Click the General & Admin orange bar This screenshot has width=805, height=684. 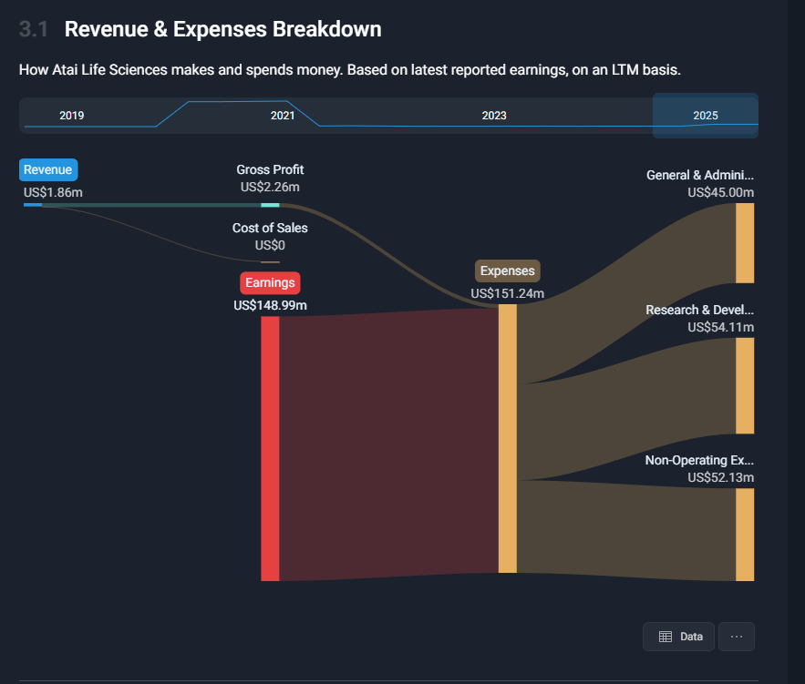pos(745,243)
